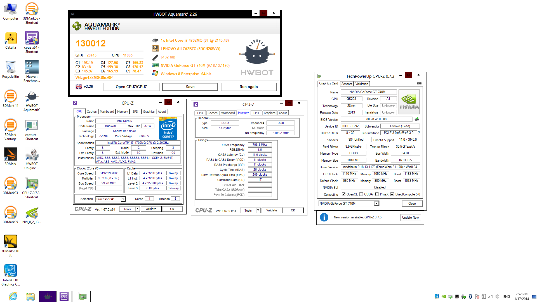Click BIOS save chip icon in GPU-Z
Image resolution: width=537 pixels, height=302 pixels.
[x=417, y=119]
